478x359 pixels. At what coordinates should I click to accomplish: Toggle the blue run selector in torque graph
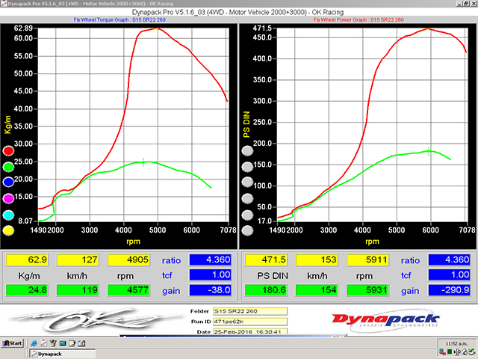coord(8,182)
